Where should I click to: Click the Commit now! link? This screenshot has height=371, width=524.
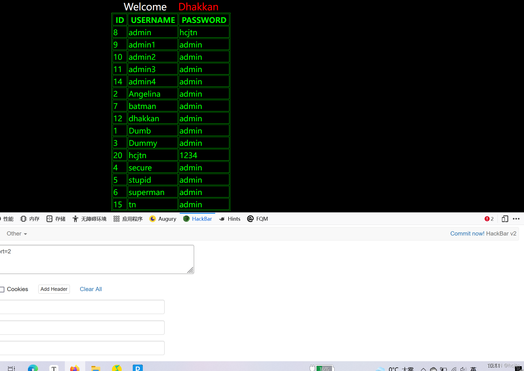tap(467, 234)
